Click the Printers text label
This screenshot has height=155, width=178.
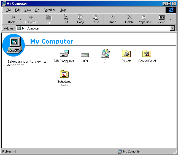[x=126, y=61]
